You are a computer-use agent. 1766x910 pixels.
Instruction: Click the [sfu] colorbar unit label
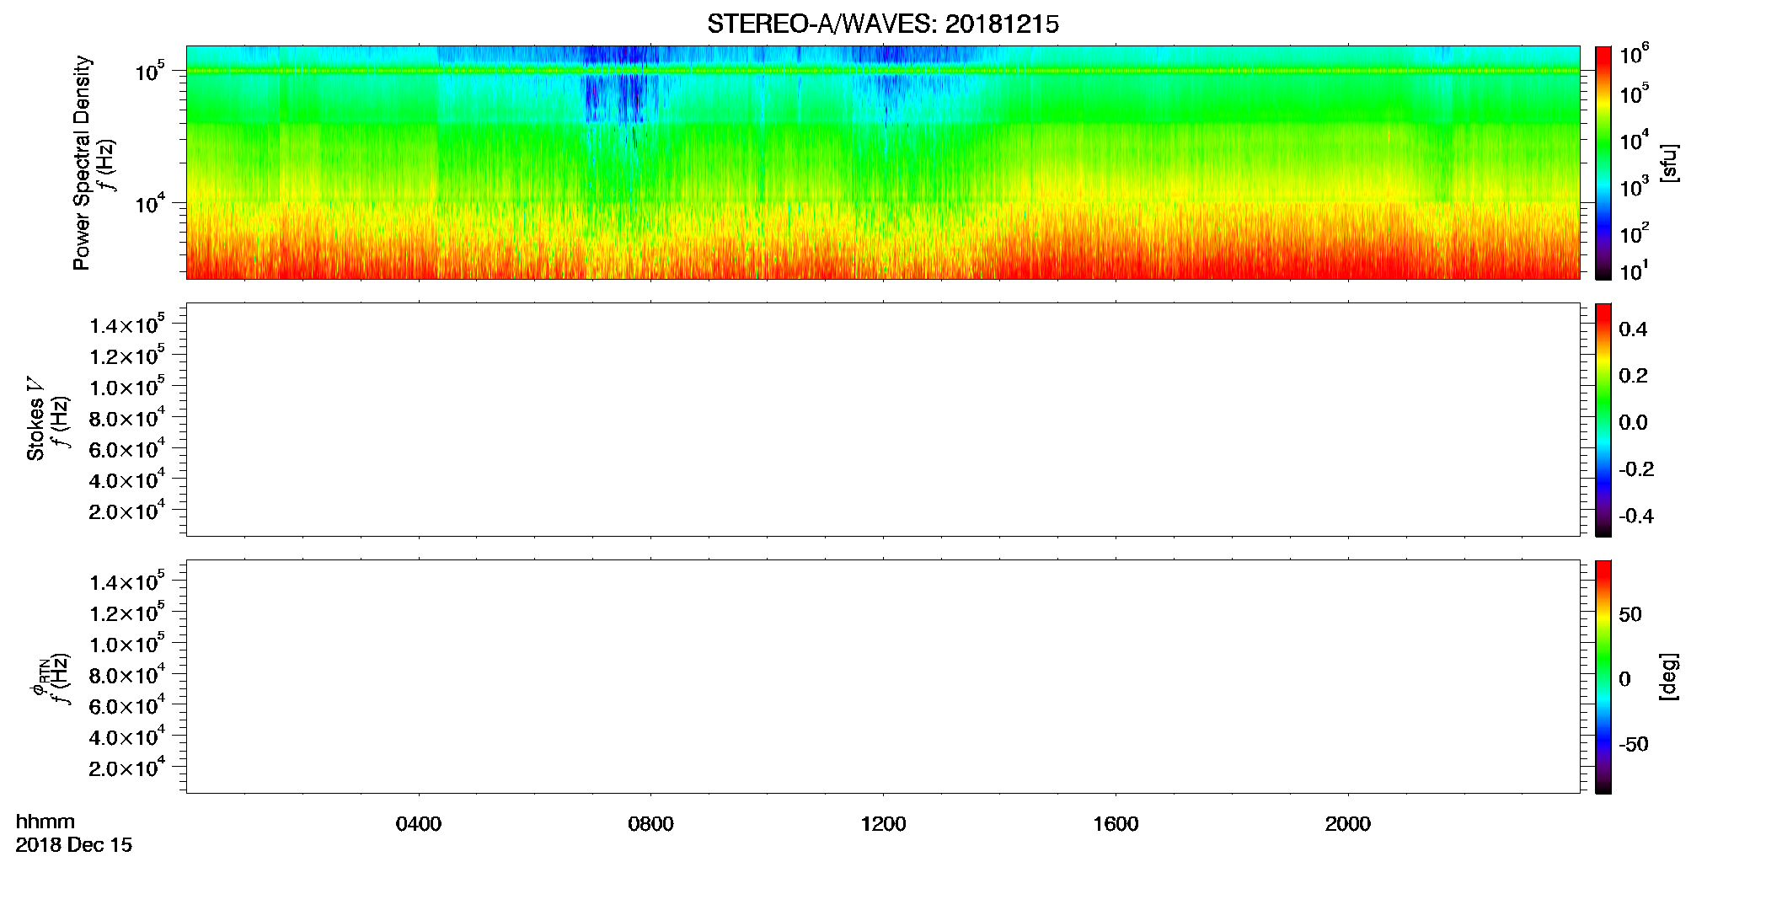1669,163
